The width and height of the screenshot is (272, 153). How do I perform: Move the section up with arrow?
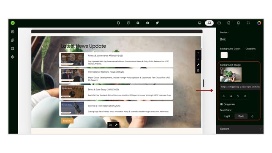click(x=198, y=53)
